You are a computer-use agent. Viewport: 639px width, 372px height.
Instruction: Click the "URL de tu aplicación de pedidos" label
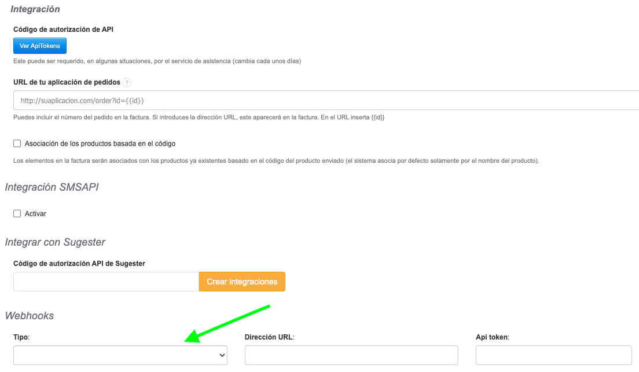[x=67, y=82]
